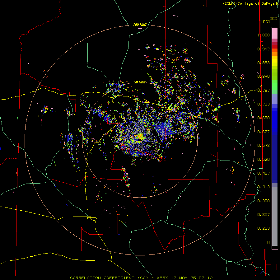This screenshot has height=280, width=280.
Task: Click the 0.893 value on the color scale
Action: (x=264, y=63)
